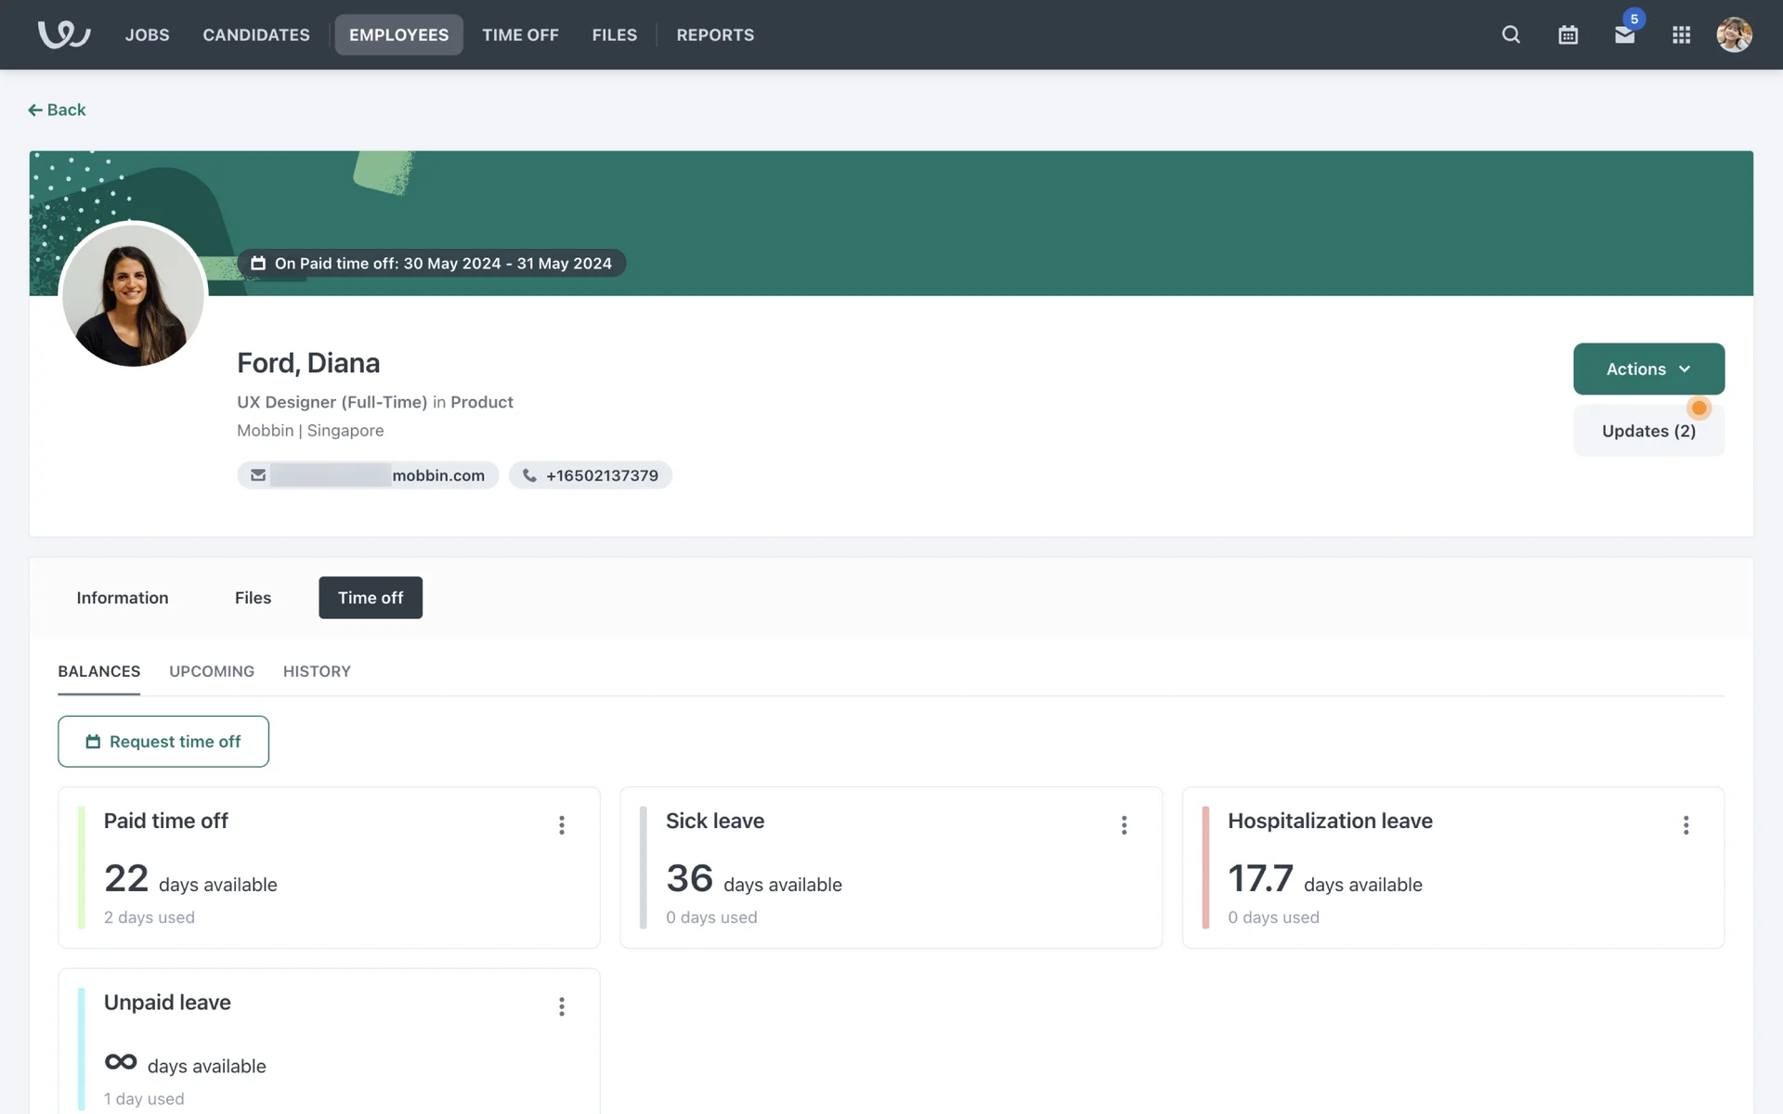Viewport: 1783px width, 1114px height.
Task: Expand the Actions dropdown button
Action: (x=1648, y=369)
